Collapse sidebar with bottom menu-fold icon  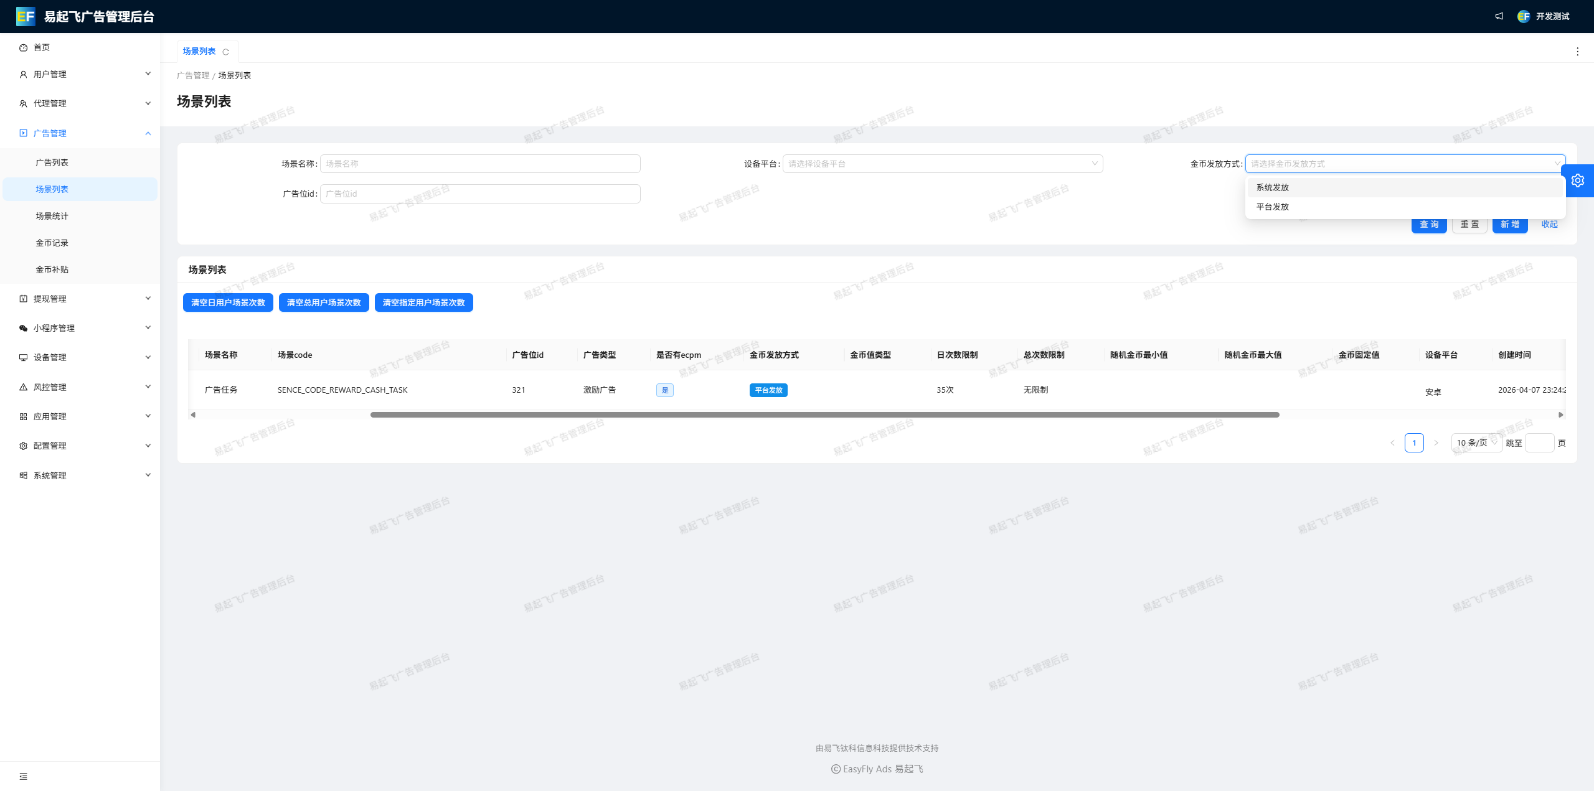coord(23,776)
